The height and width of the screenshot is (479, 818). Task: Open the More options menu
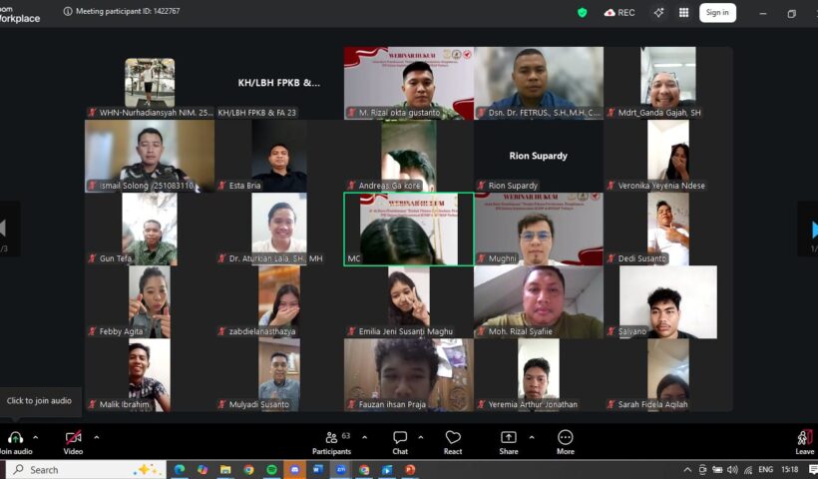(x=566, y=437)
